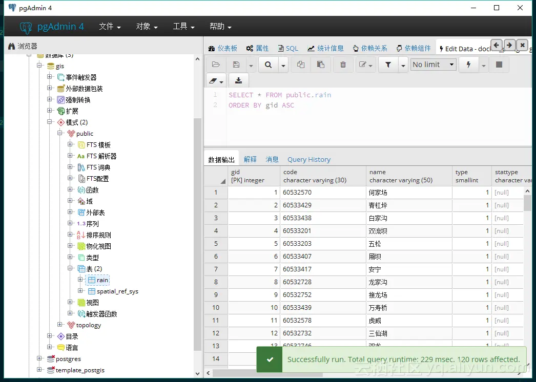536x382 pixels.
Task: Stop the running query with the stop icon
Action: click(x=499, y=64)
